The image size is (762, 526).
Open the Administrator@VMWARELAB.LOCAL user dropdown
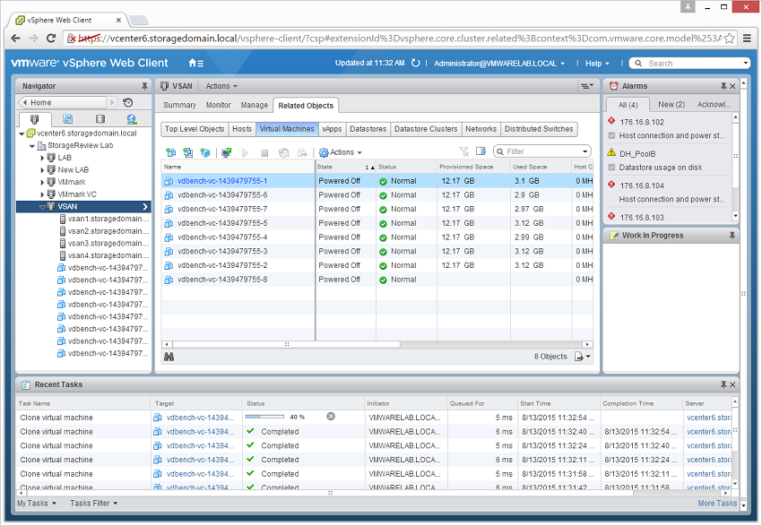click(499, 64)
